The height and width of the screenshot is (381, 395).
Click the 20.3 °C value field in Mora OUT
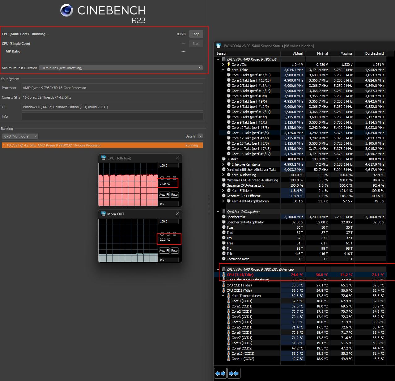[x=169, y=239]
